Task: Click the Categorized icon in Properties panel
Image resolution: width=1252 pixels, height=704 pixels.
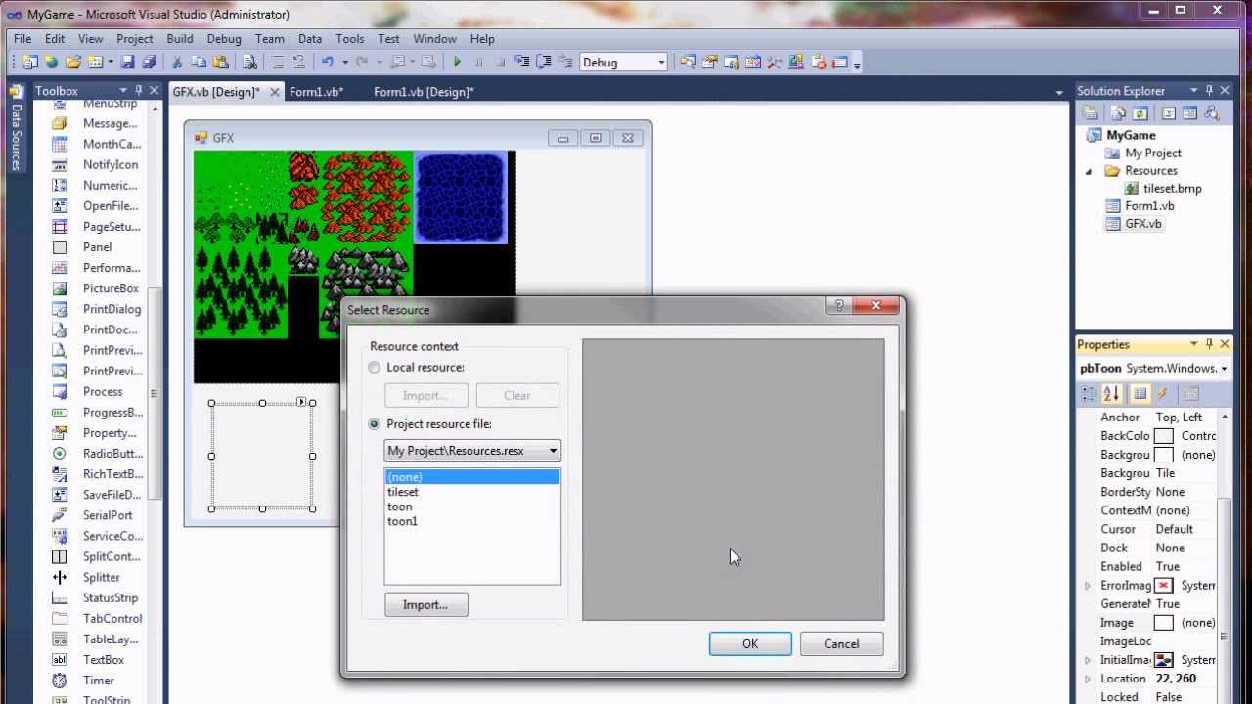Action: click(1089, 393)
